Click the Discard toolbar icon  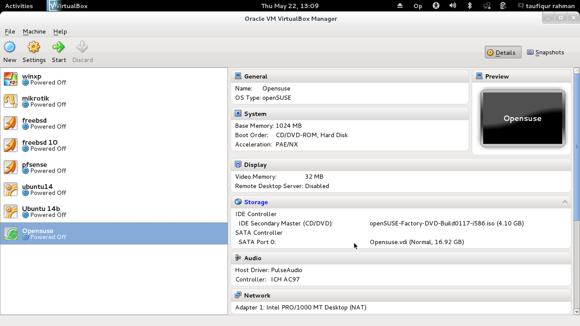coord(82,47)
